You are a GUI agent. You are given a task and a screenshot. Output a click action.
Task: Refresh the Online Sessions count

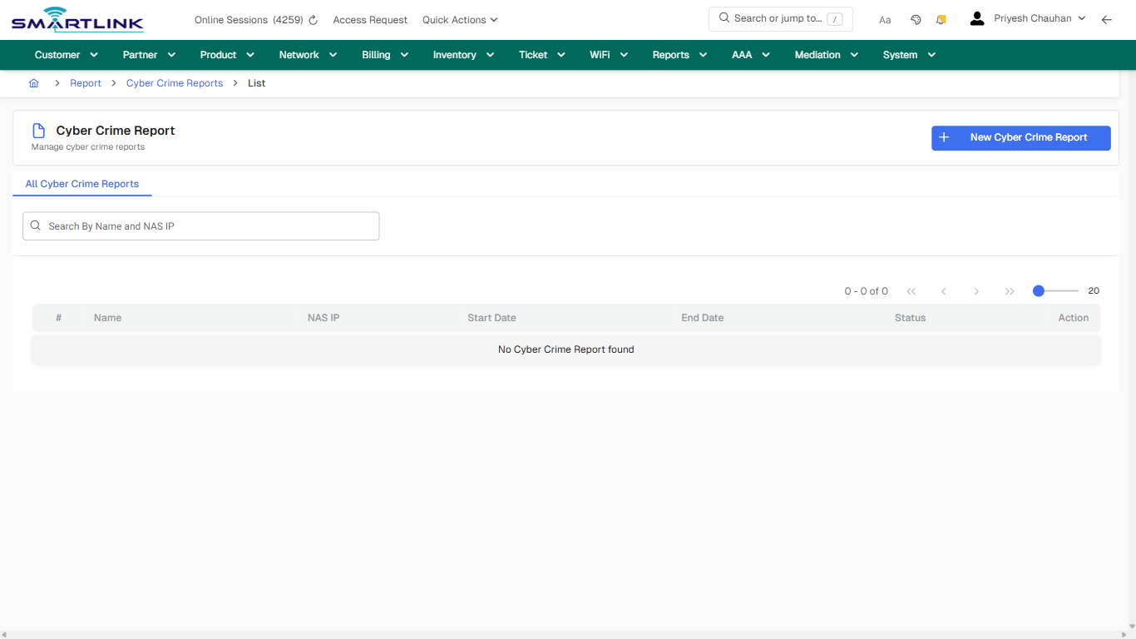313,19
